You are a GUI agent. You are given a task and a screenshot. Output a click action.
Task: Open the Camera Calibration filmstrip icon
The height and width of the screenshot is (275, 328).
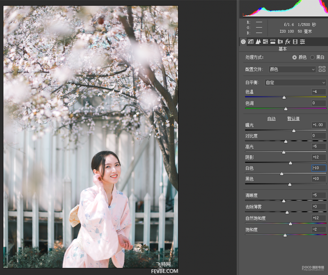[x=295, y=42]
